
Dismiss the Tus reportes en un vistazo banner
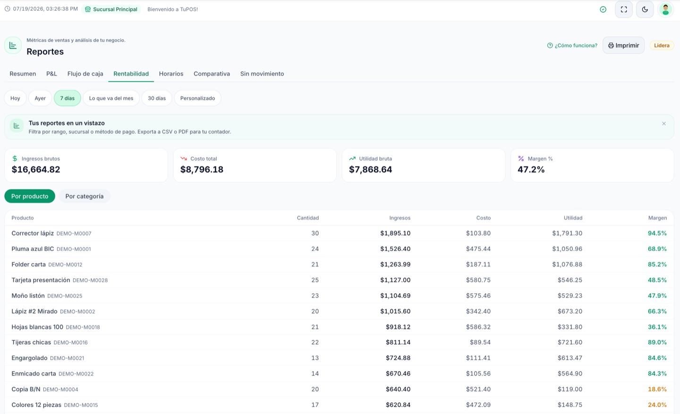point(664,124)
